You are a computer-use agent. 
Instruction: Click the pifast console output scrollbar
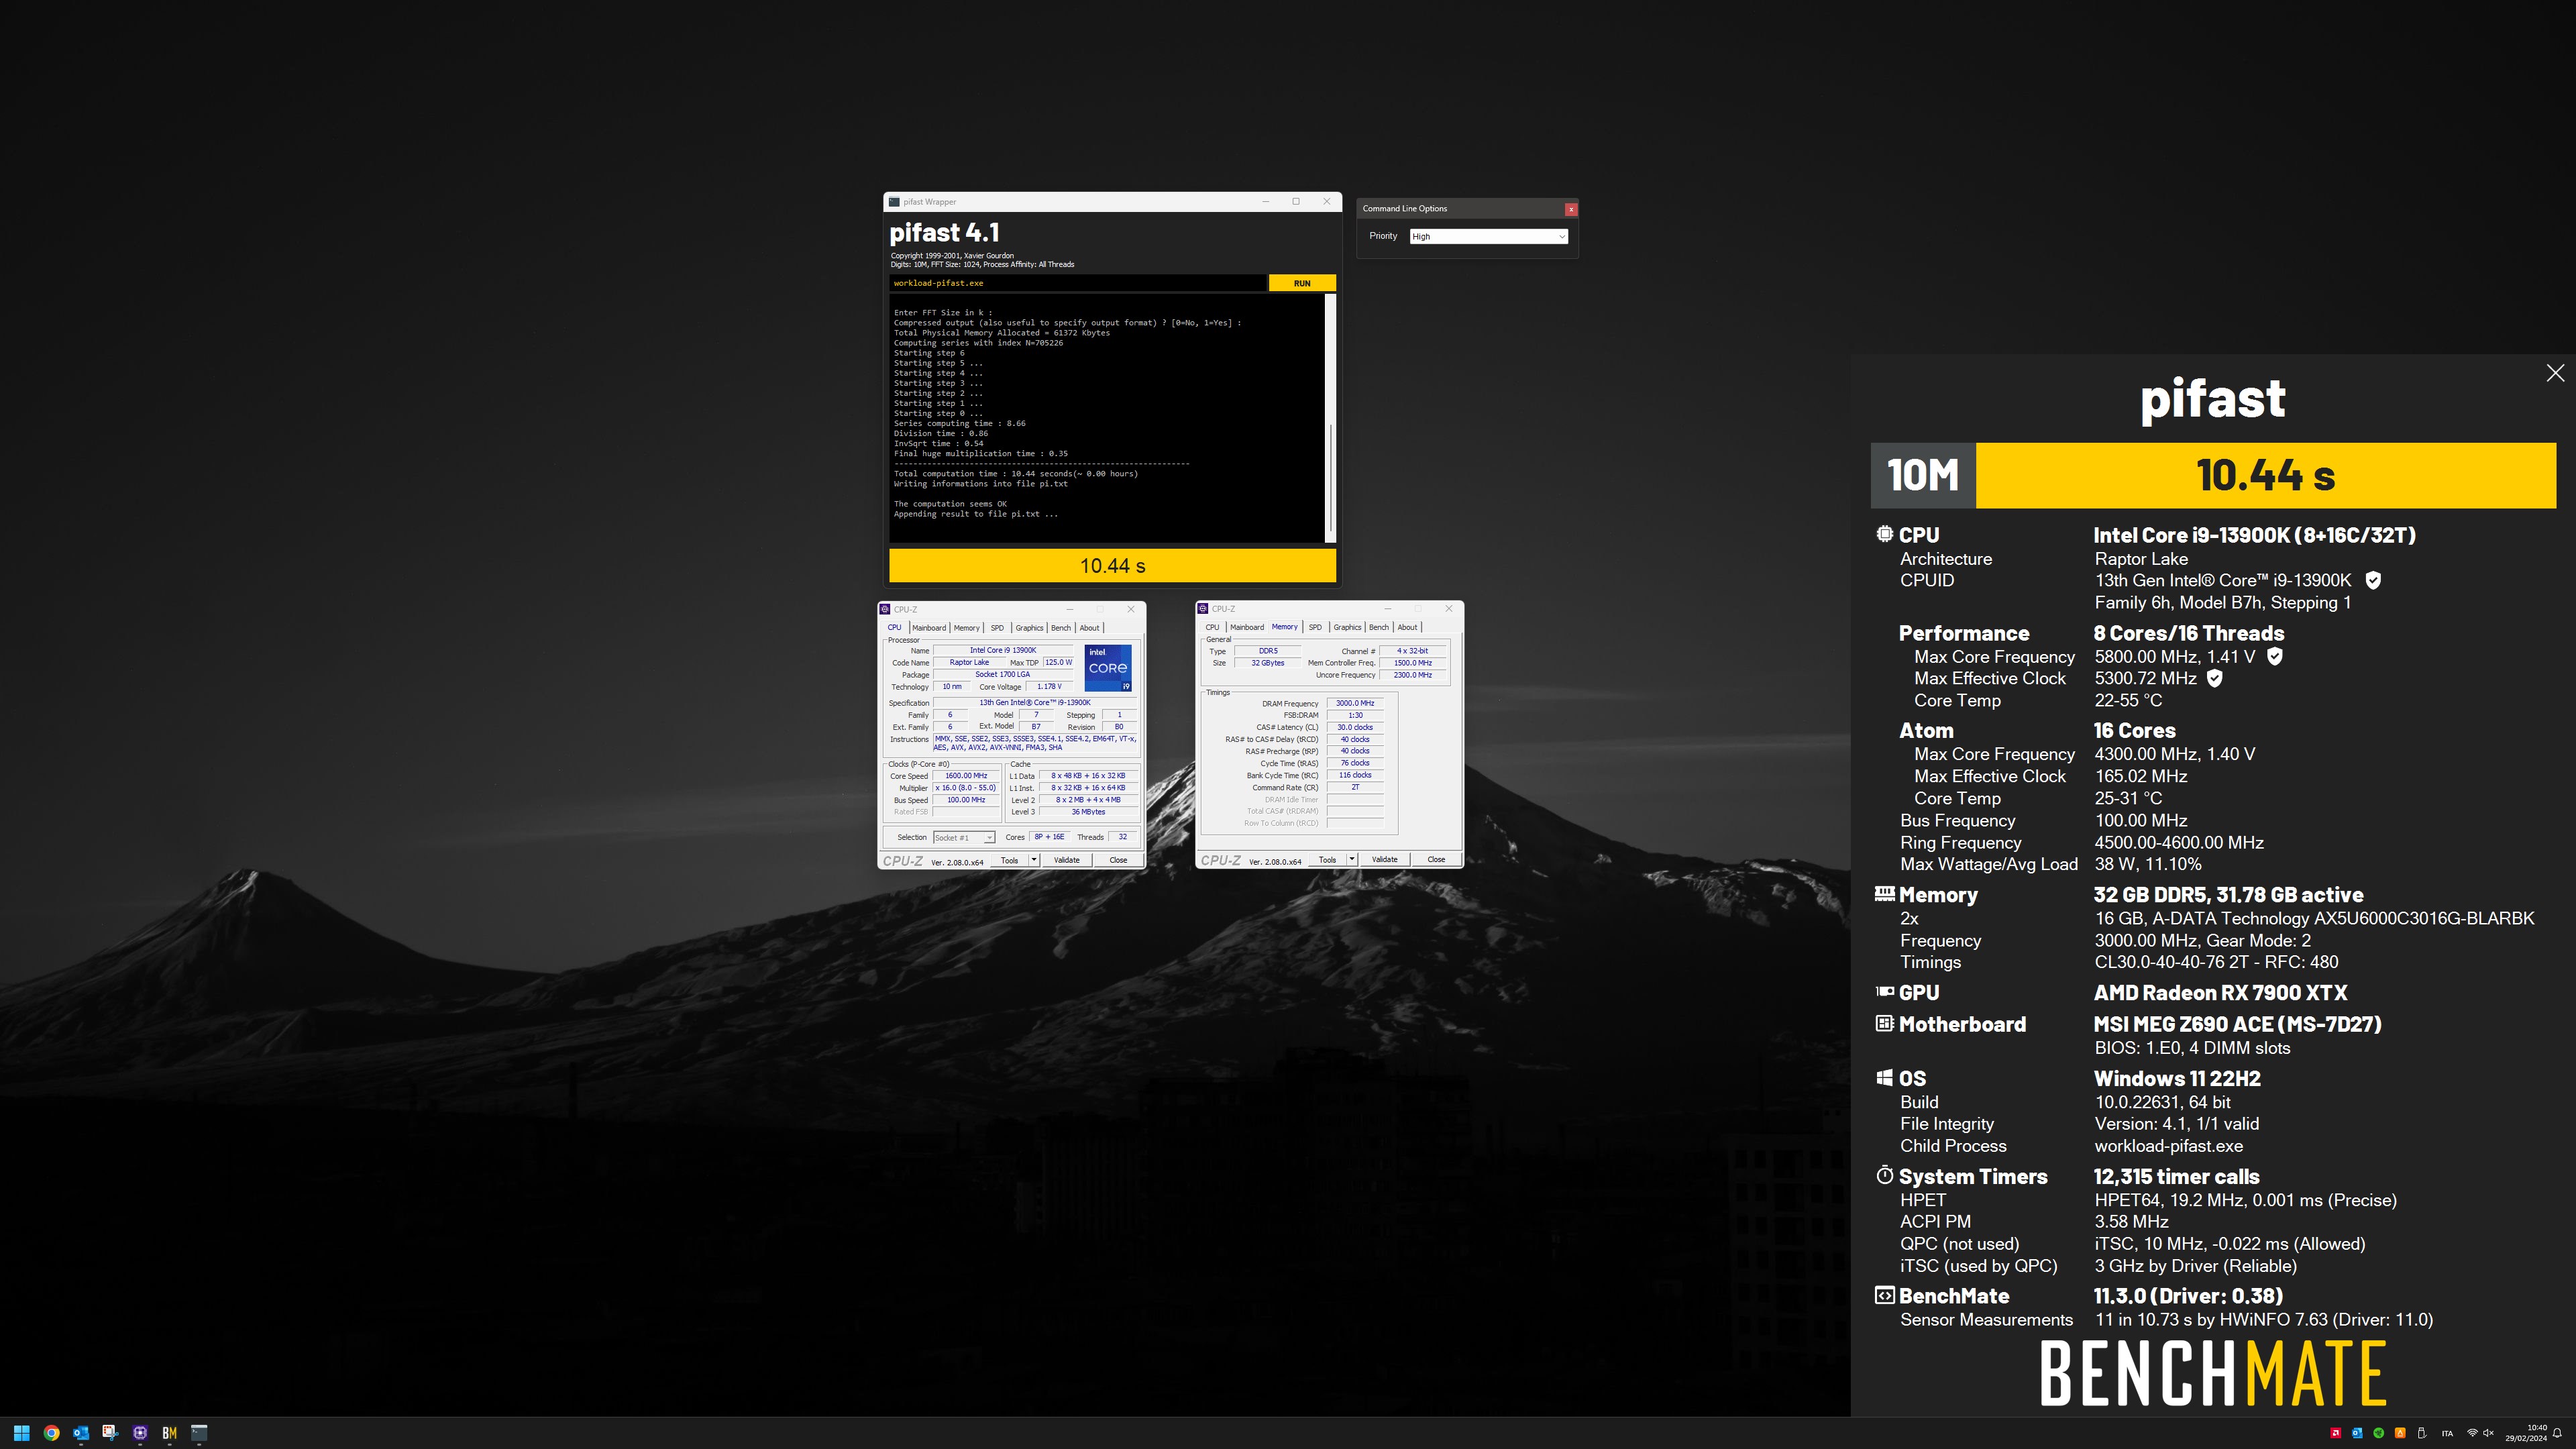[1330, 417]
